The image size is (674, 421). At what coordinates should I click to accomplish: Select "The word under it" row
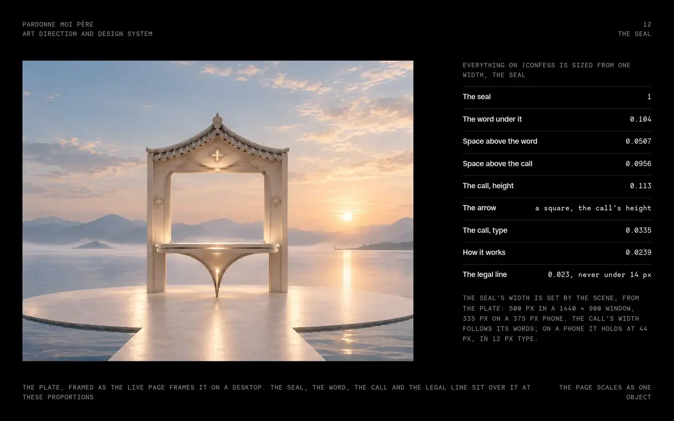(x=557, y=119)
